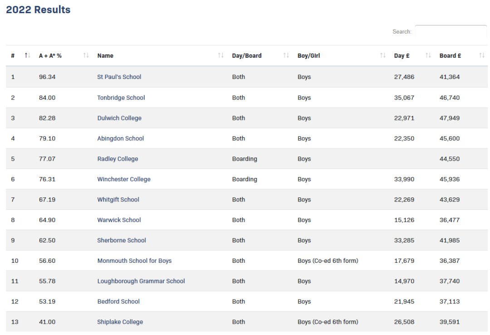This screenshot has height=335, width=490.
Task: Go to Abingdon School link
Action: (120, 138)
